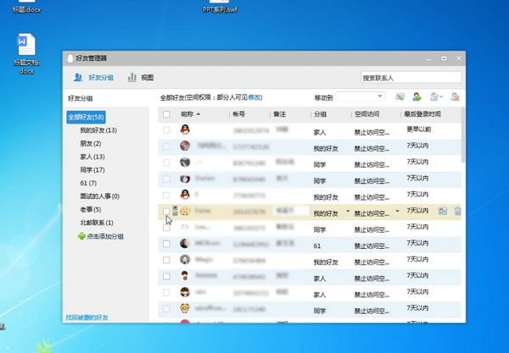This screenshot has width=509, height=353.
Task: Focus the 搜索联系人 search box
Action: (x=411, y=78)
